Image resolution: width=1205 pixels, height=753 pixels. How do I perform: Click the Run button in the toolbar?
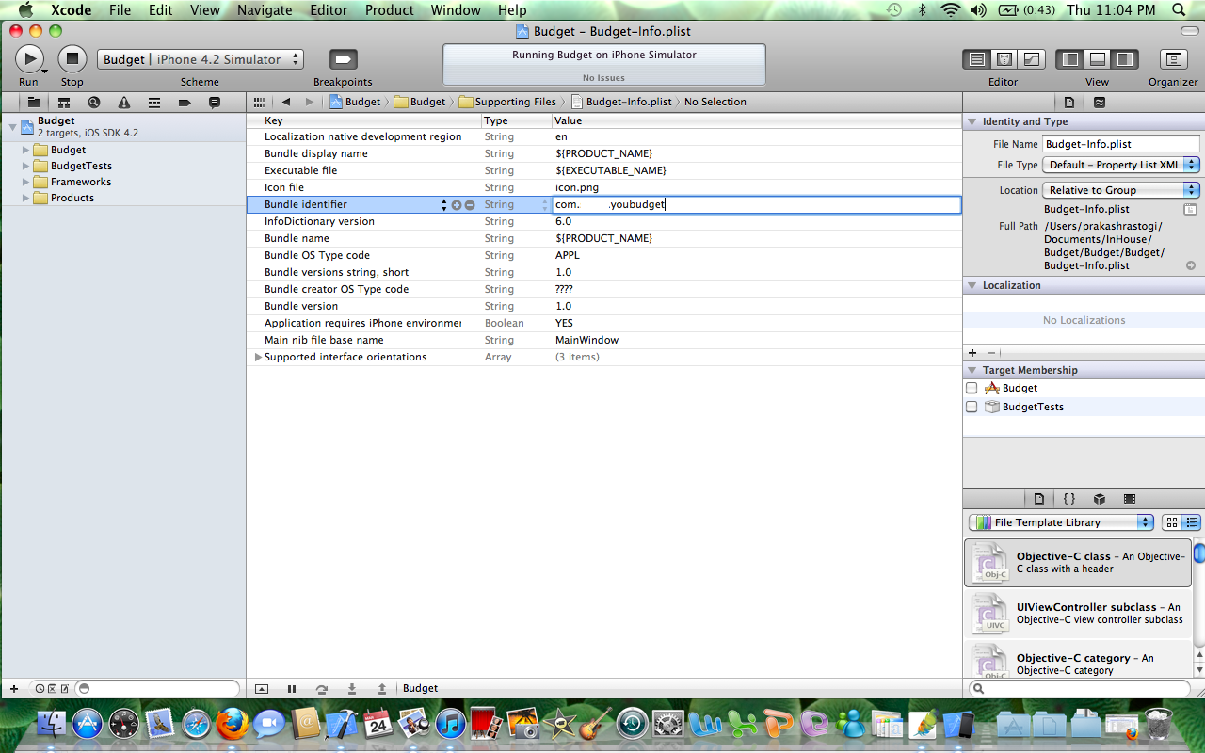pyautogui.click(x=29, y=58)
